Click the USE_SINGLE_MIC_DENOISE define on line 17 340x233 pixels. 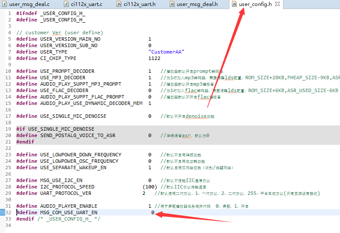click(x=73, y=116)
